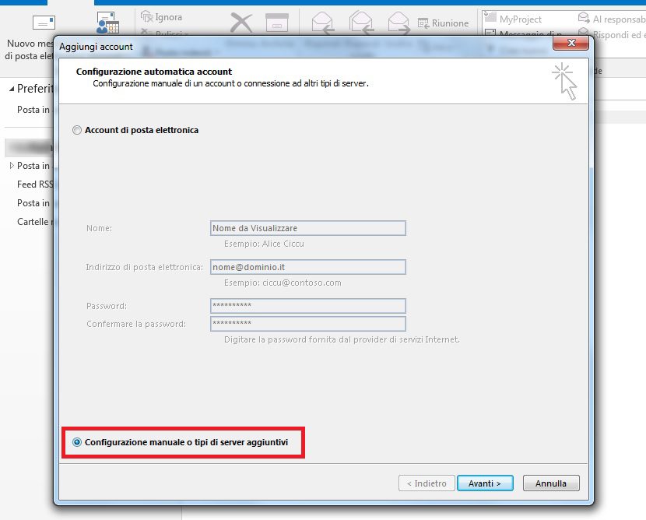Select Configurazione manuale o tipi di server aggiuntivi

[76, 442]
